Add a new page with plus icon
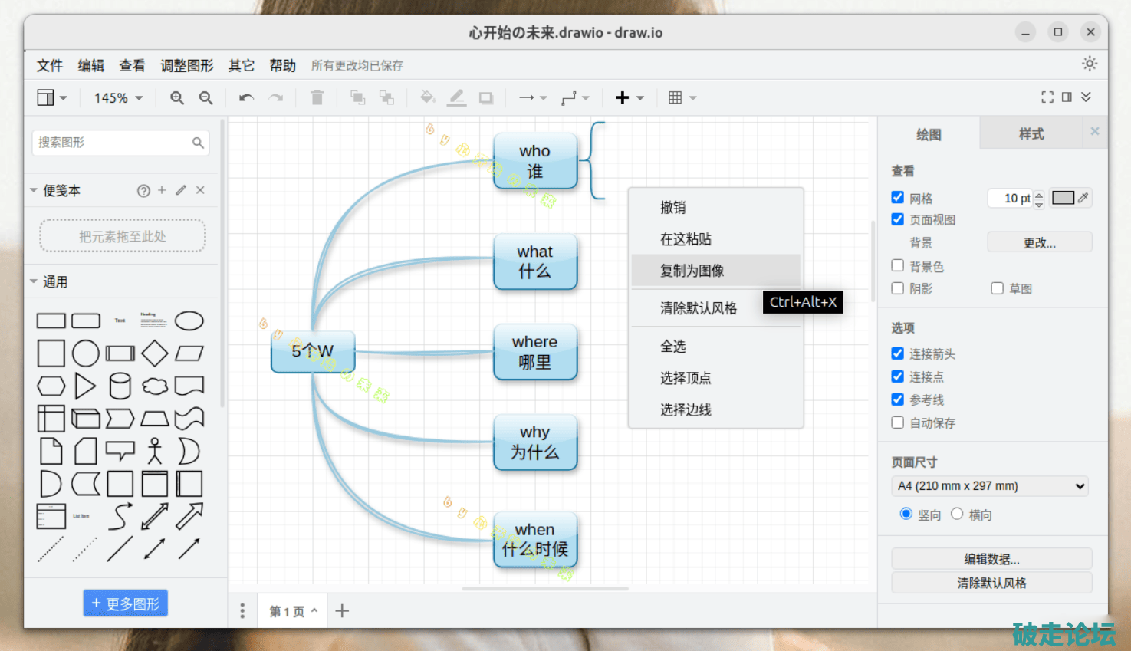This screenshot has height=651, width=1131. pyautogui.click(x=342, y=611)
